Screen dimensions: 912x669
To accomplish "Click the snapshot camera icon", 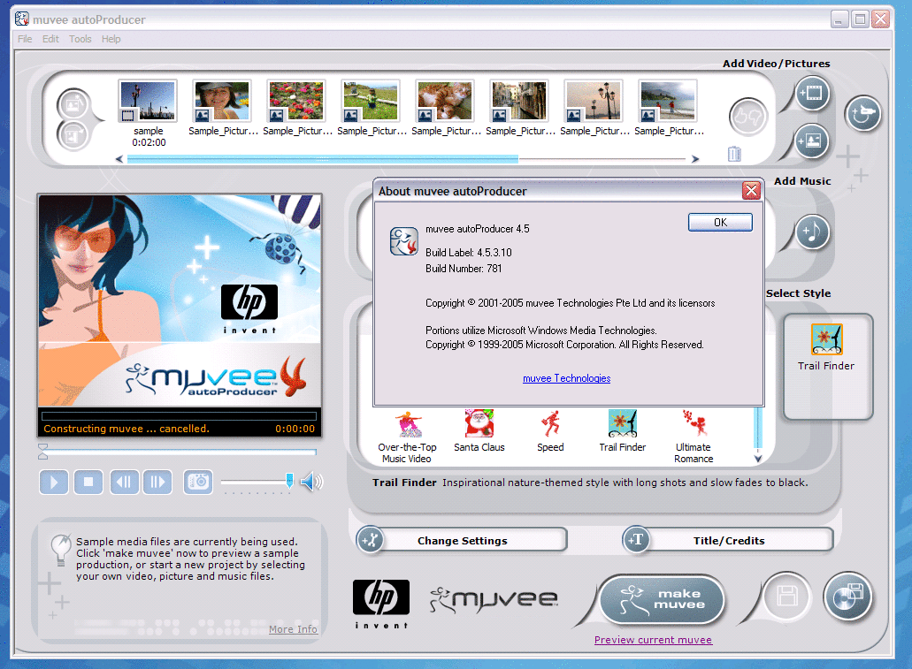I will pyautogui.click(x=198, y=482).
